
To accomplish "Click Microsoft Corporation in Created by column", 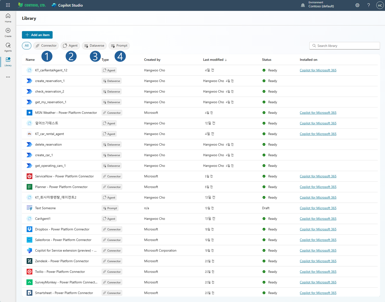I will click(160, 250).
